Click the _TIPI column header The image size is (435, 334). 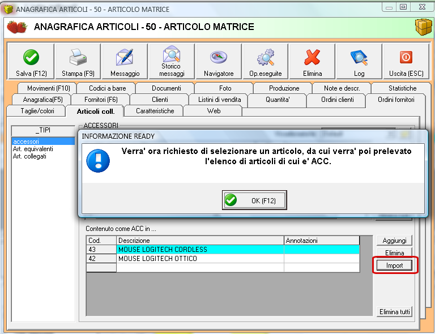coord(43,130)
